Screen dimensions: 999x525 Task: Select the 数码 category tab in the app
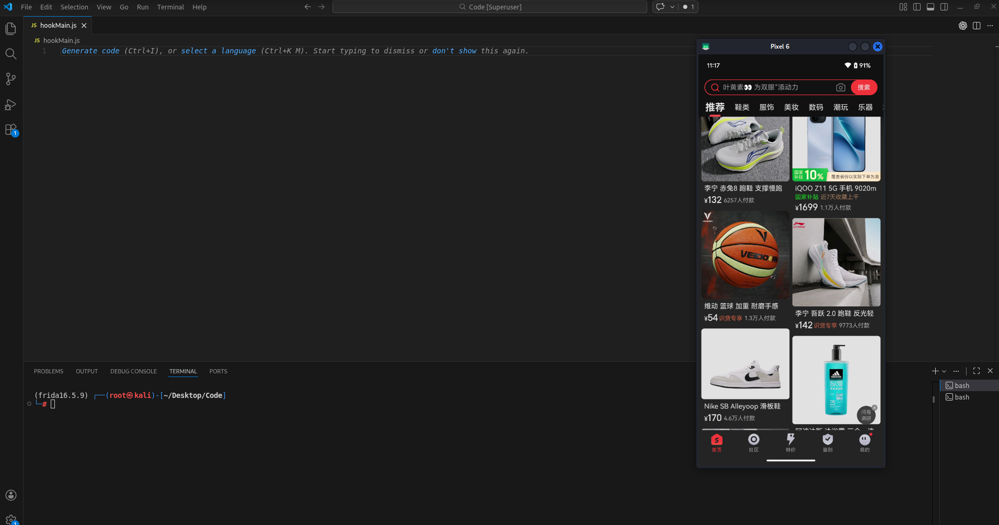[x=816, y=107]
